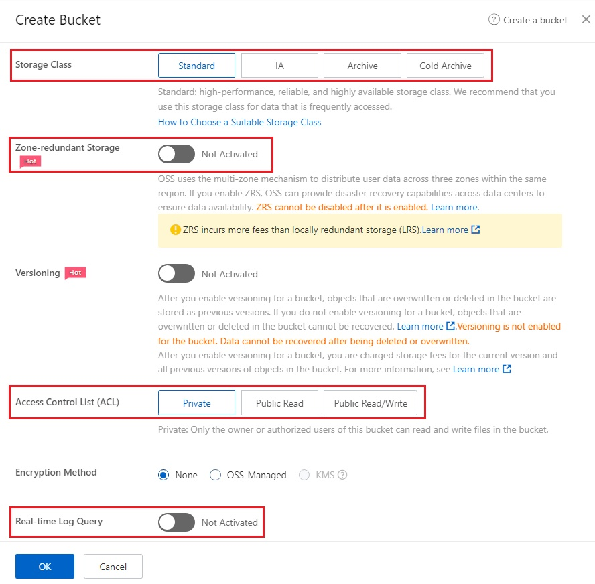
Task: Enable the Zone-redundant Storage toggle
Action: click(x=176, y=154)
